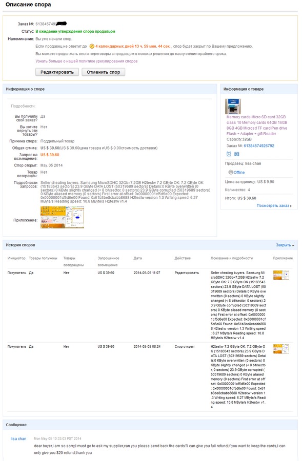This screenshot has width=302, height=461.
Task: Collapse dispute history via Закрыть
Action: pos(285,245)
